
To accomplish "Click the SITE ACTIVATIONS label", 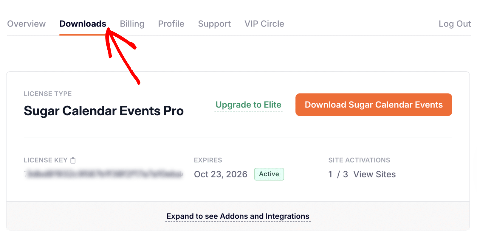I will click(x=359, y=160).
